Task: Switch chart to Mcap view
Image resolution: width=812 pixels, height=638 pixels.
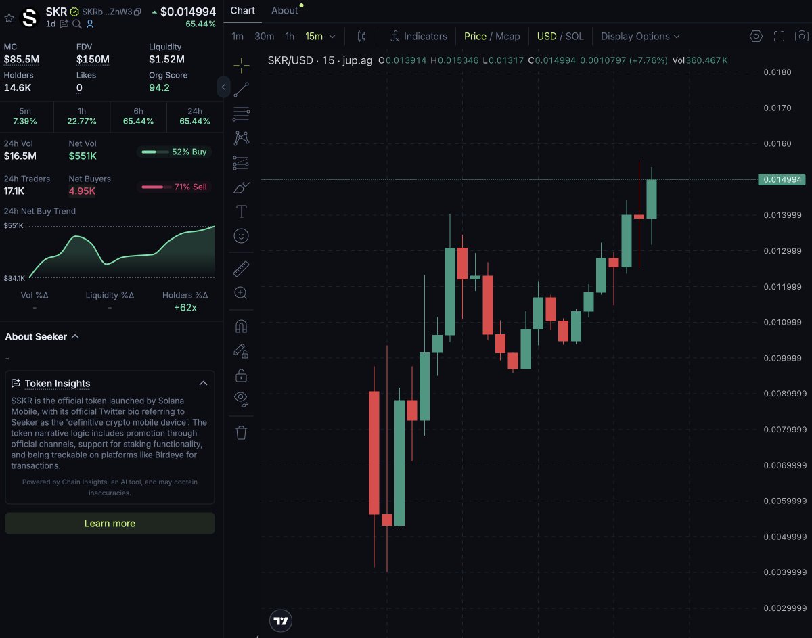Action: click(x=507, y=37)
